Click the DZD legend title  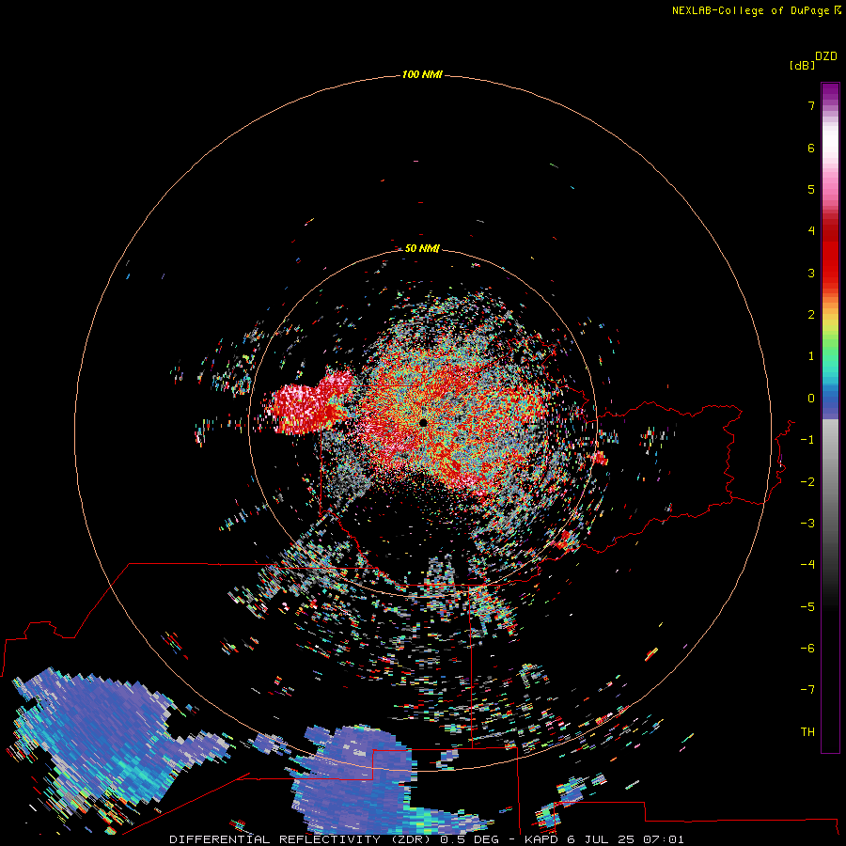[826, 56]
